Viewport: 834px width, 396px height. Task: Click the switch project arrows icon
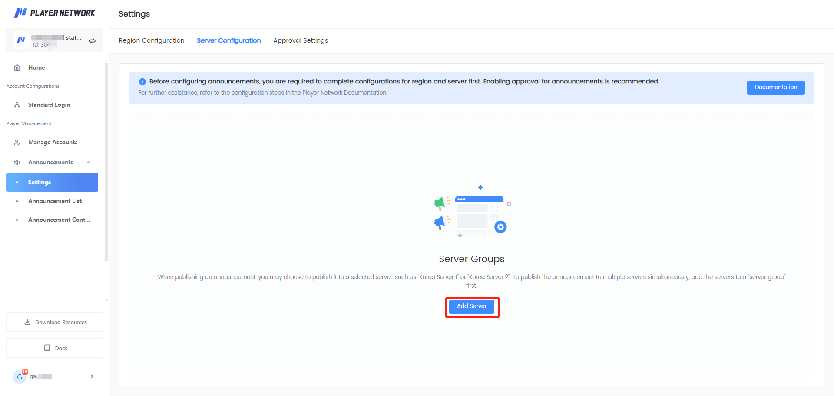tap(92, 41)
